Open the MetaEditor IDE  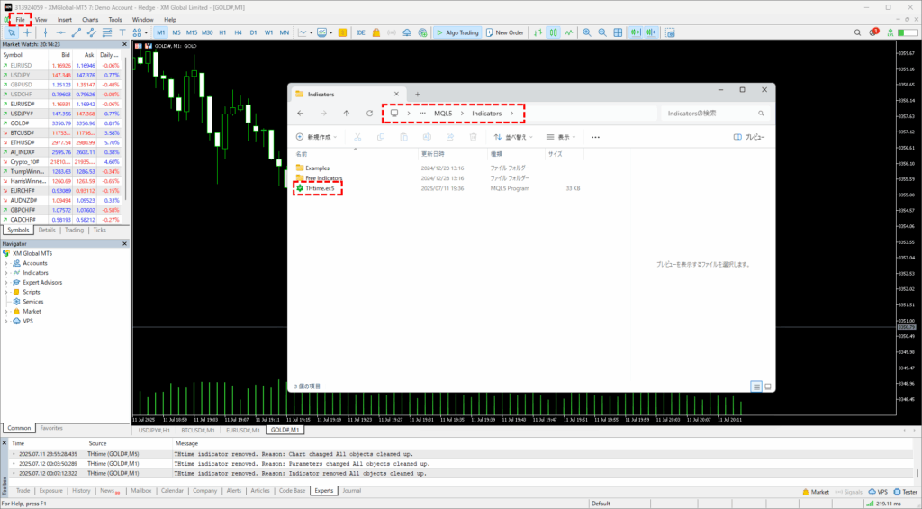point(360,33)
